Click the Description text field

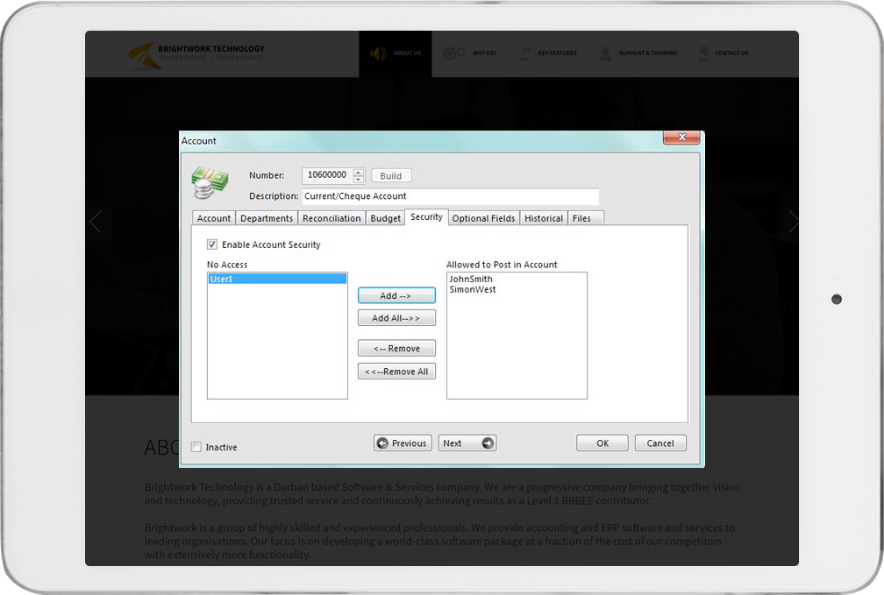tap(450, 196)
